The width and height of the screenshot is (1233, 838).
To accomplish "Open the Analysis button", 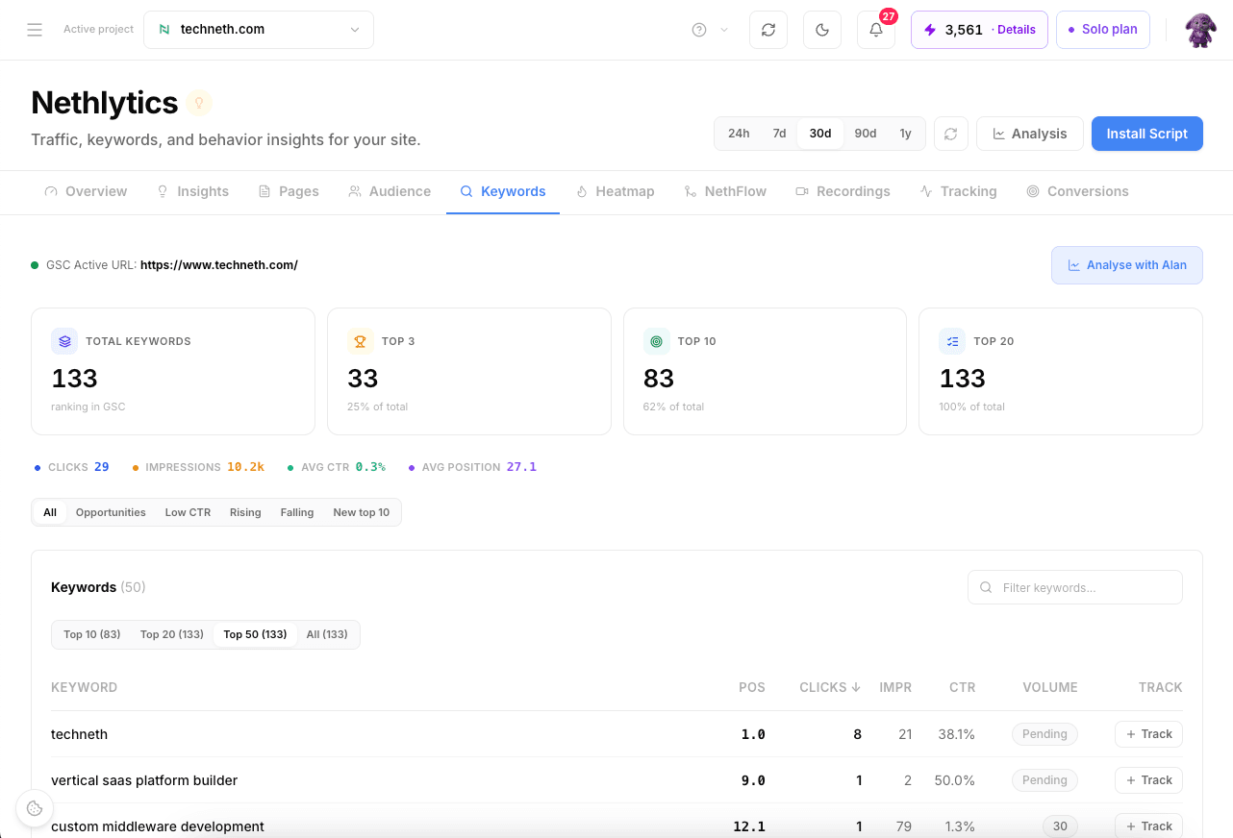I will pos(1030,134).
